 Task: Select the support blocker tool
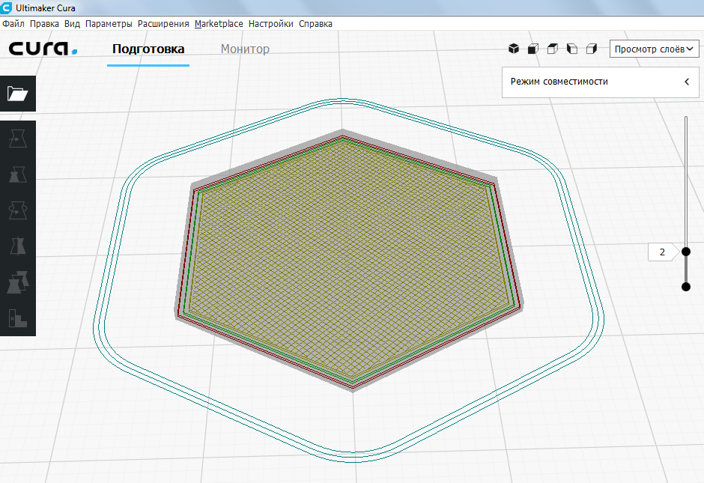click(x=17, y=318)
